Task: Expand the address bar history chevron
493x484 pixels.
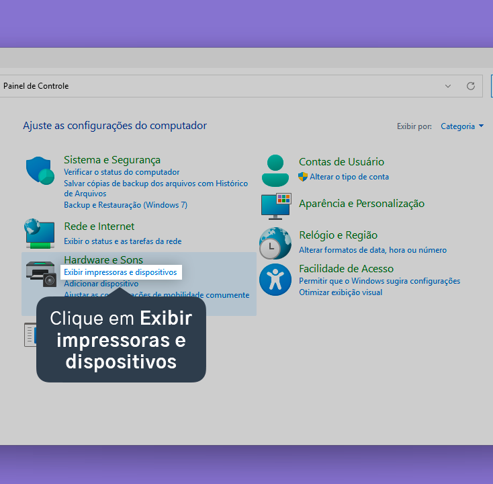Action: coord(448,86)
